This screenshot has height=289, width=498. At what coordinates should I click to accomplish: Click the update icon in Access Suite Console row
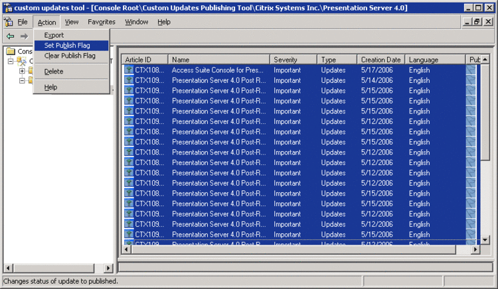[129, 70]
